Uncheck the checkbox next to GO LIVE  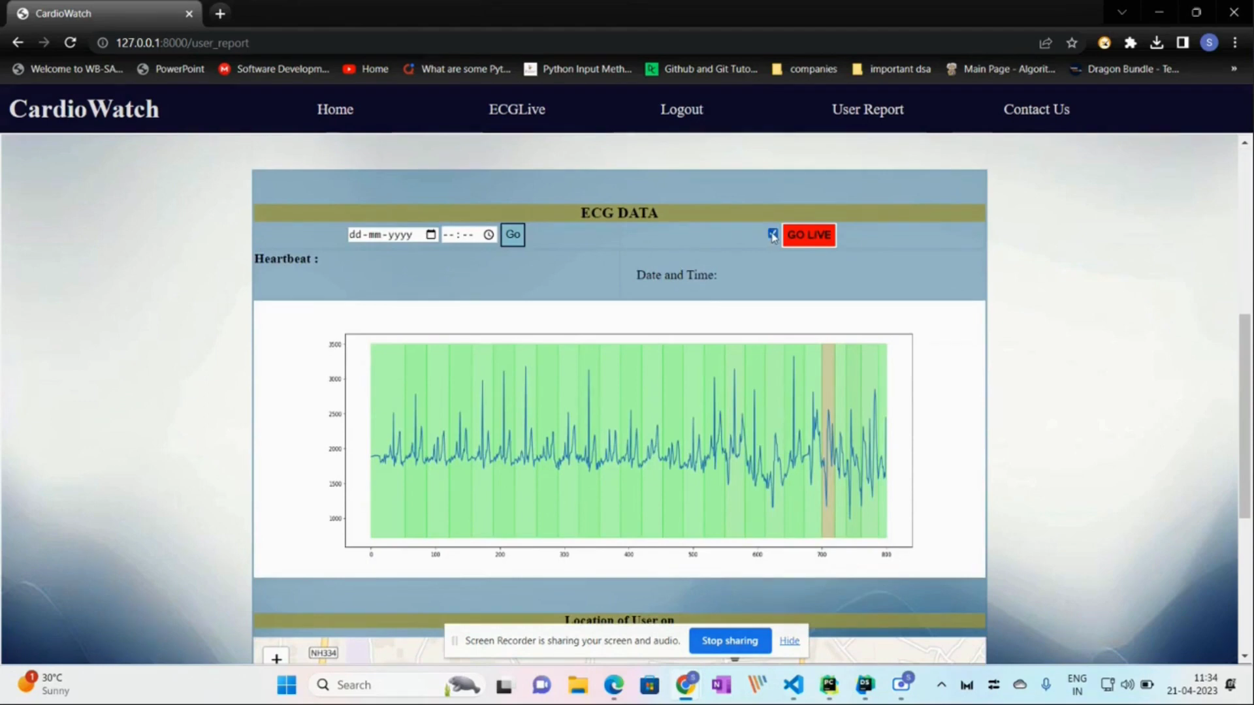tap(773, 234)
